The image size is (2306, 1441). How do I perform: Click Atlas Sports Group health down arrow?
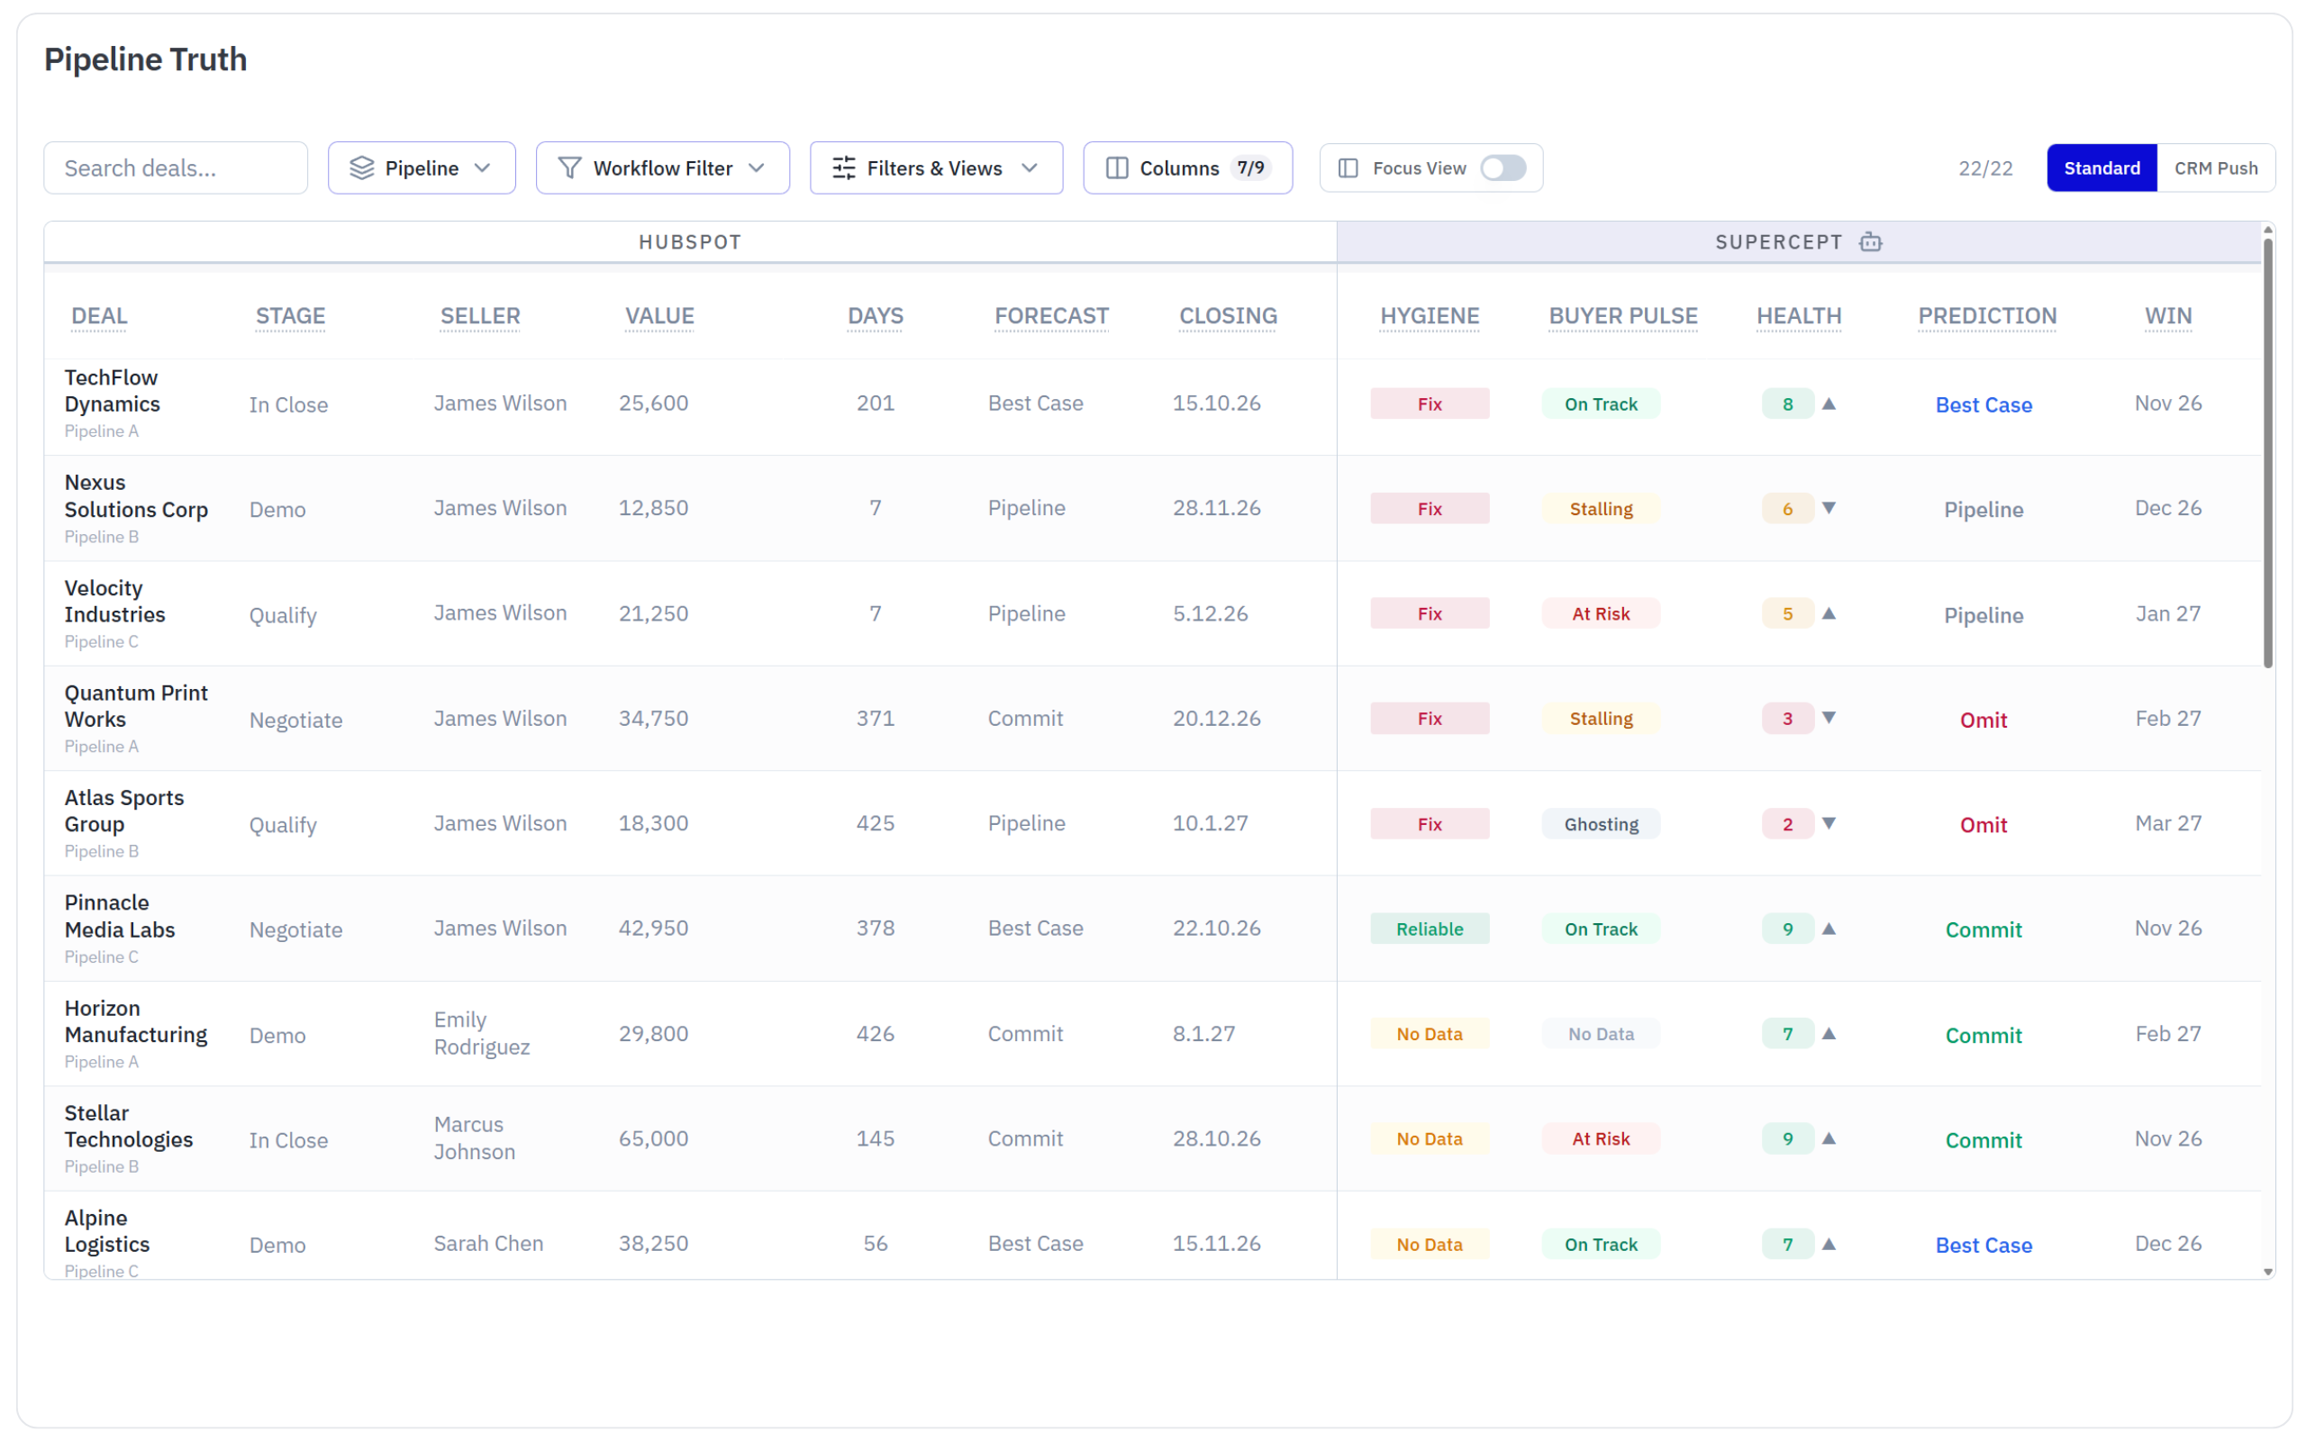pos(1829,823)
